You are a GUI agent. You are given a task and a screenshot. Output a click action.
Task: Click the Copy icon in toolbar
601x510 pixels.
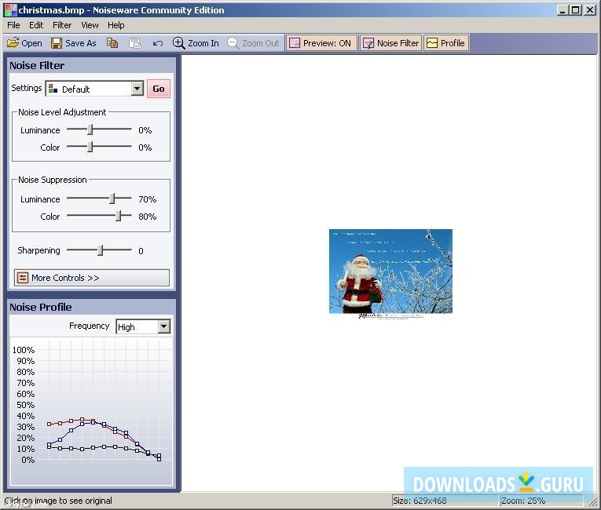112,43
